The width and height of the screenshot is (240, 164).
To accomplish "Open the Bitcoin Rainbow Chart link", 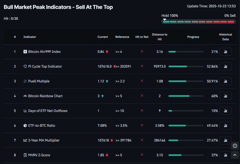I will click(x=45, y=96).
